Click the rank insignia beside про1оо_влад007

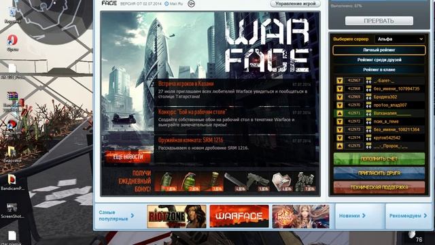point(368,105)
